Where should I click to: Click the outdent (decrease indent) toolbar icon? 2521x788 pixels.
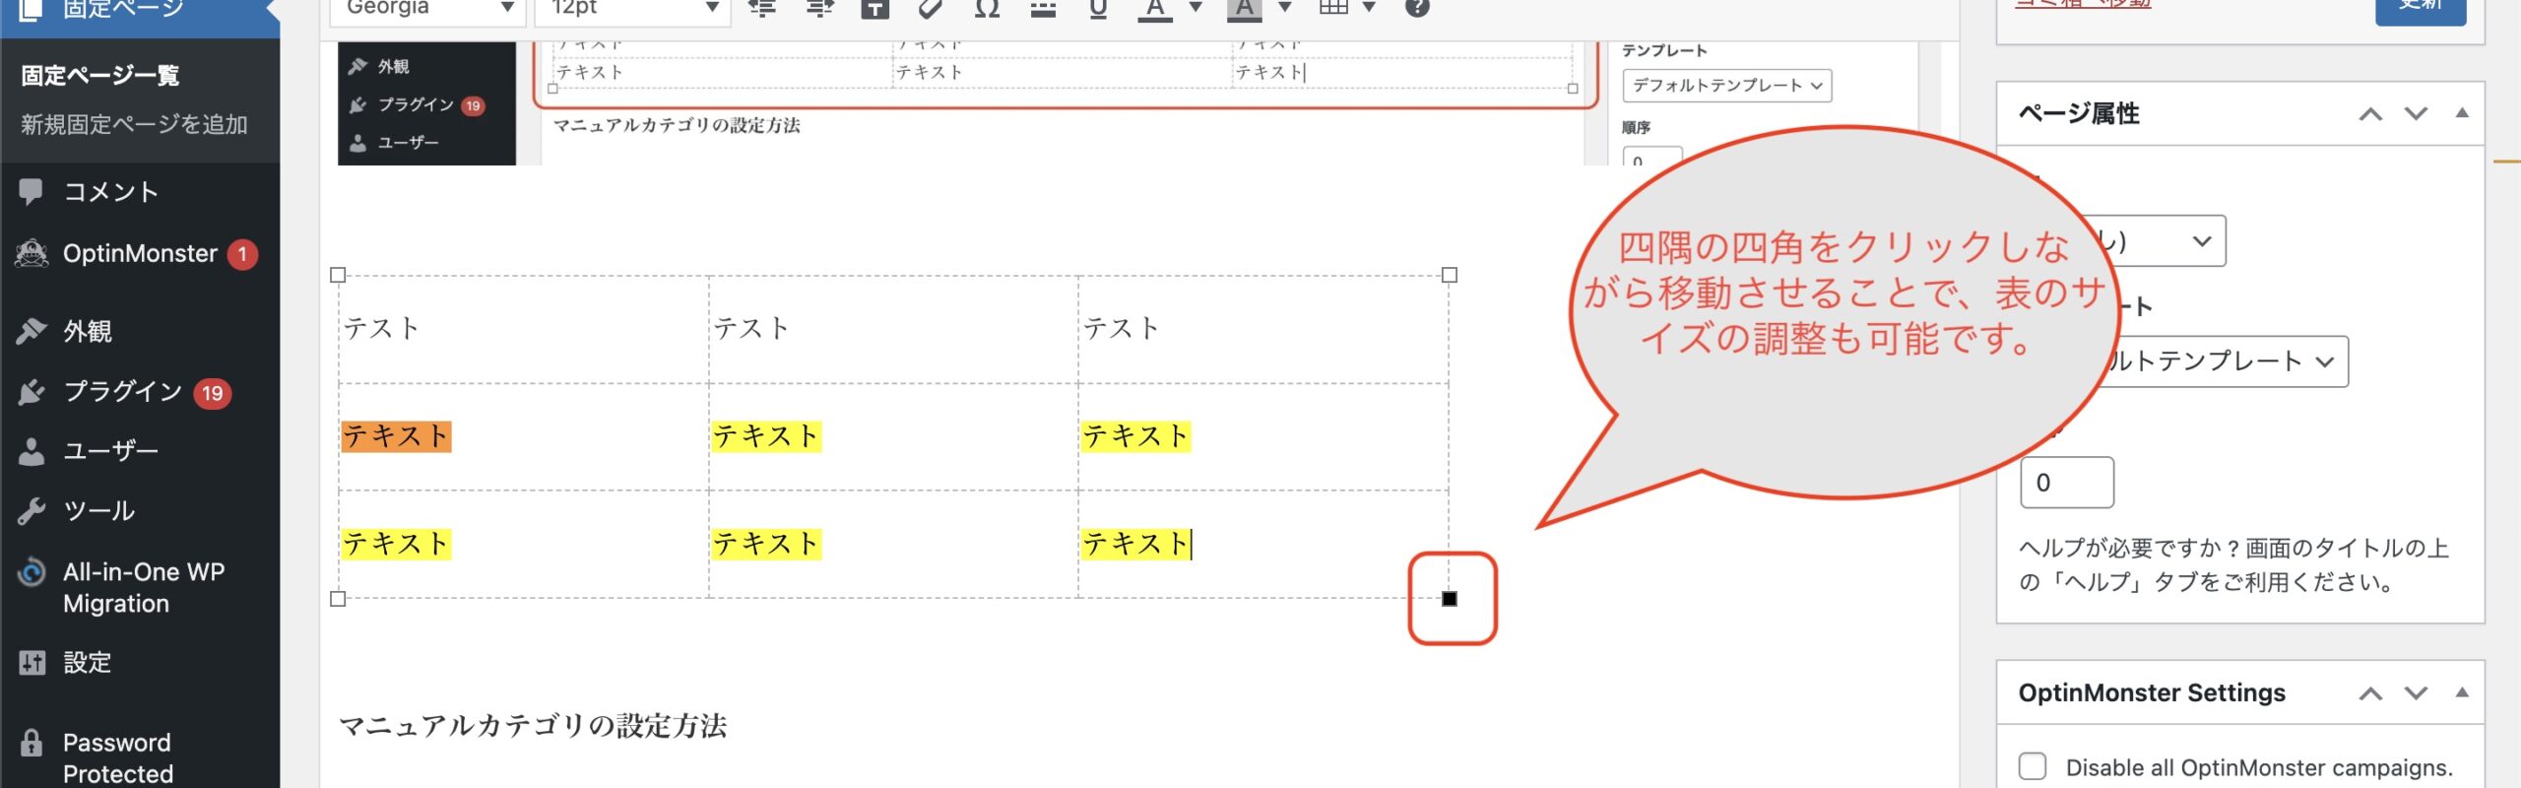761,8
